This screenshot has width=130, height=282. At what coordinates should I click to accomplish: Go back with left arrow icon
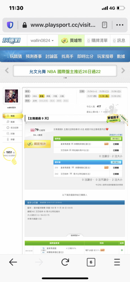[x=13, y=262]
